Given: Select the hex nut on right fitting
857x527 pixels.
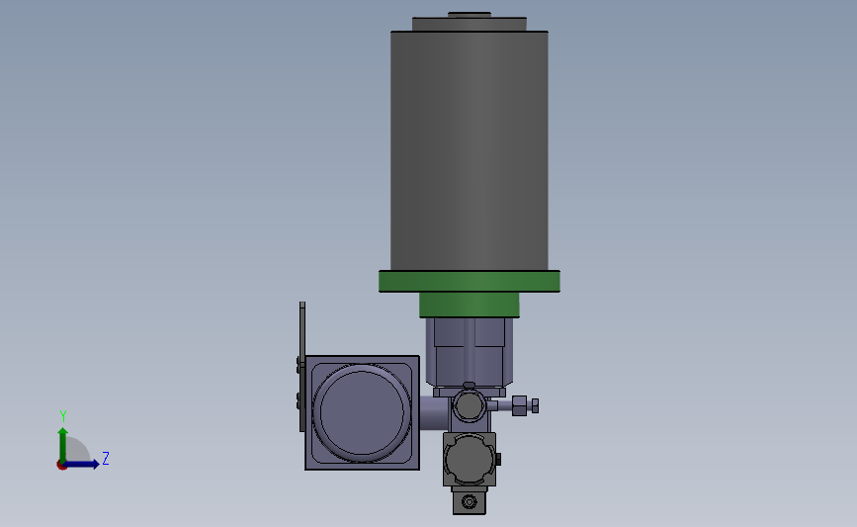Looking at the screenshot, I should point(520,406).
